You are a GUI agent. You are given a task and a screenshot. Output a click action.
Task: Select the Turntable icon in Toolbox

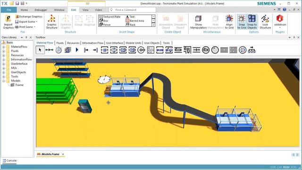pos(206,50)
